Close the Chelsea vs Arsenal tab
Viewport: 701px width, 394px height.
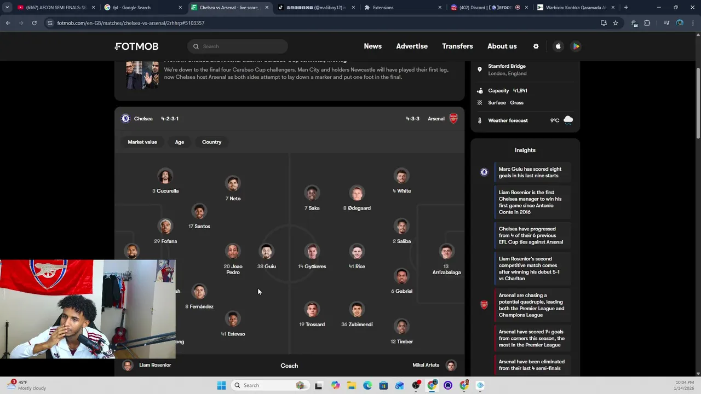pyautogui.click(x=267, y=8)
